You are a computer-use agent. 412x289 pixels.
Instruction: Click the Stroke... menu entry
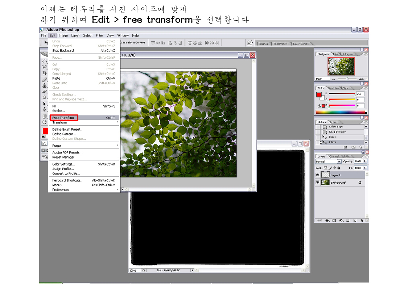pyautogui.click(x=58, y=111)
